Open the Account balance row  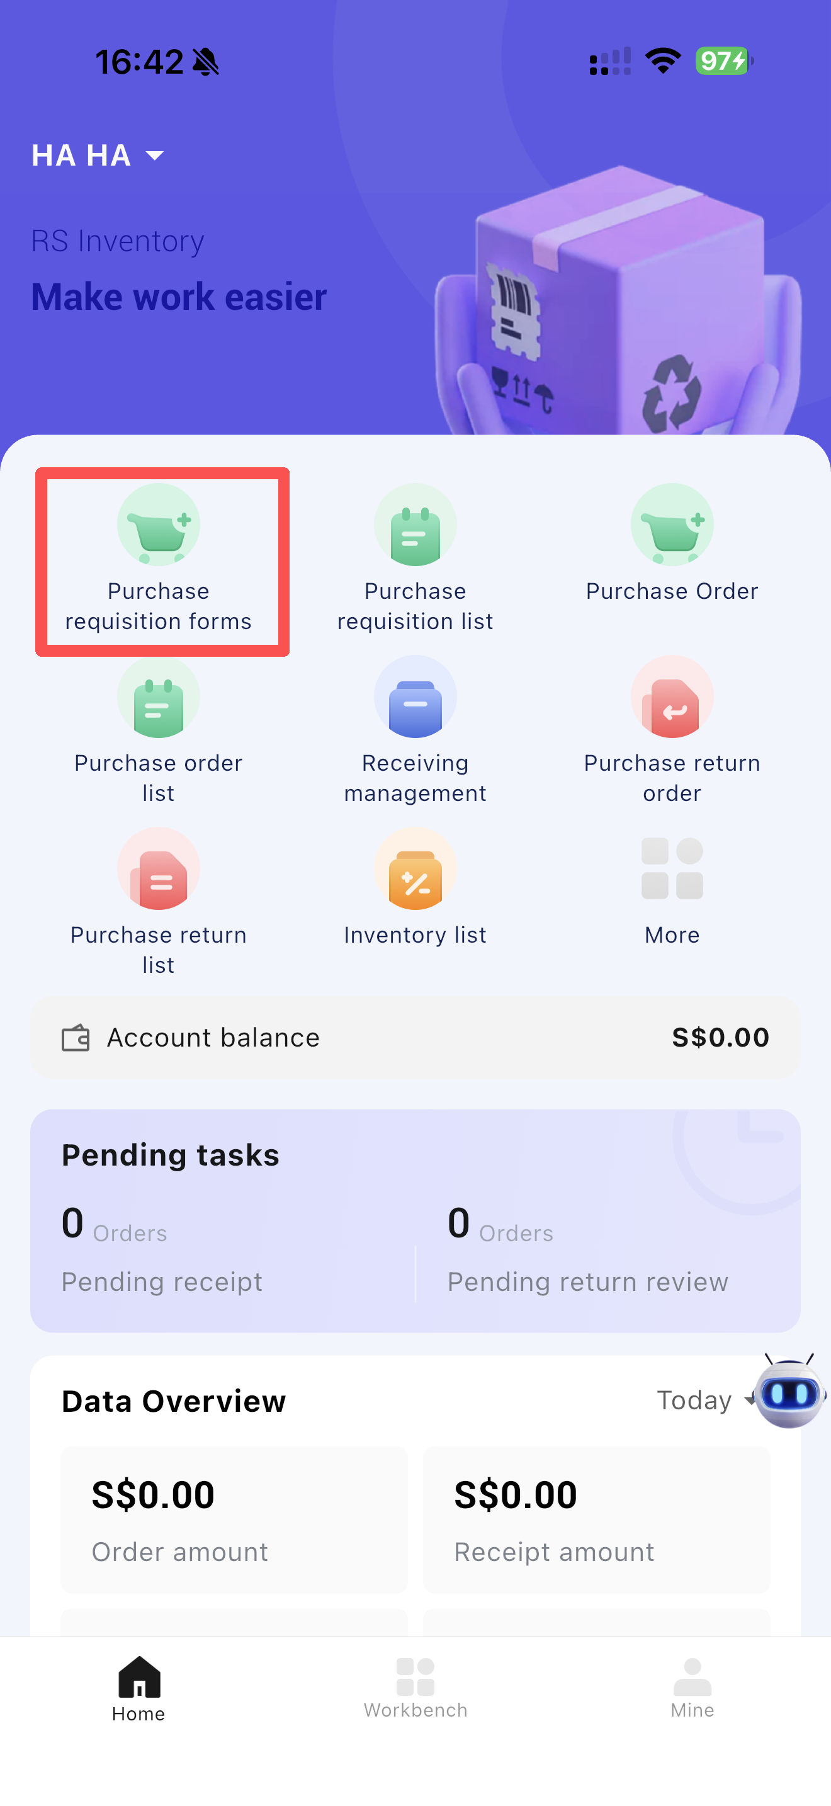(x=415, y=1037)
